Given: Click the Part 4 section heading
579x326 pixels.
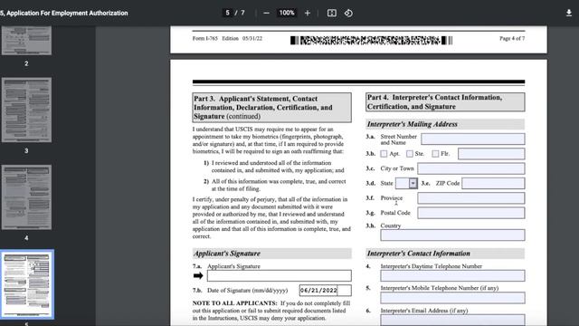Looking at the screenshot, I should (445, 102).
